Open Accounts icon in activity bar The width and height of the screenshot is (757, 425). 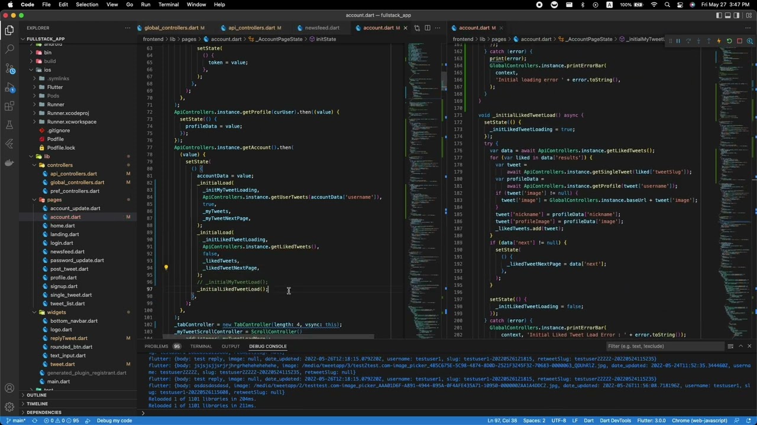[x=9, y=388]
